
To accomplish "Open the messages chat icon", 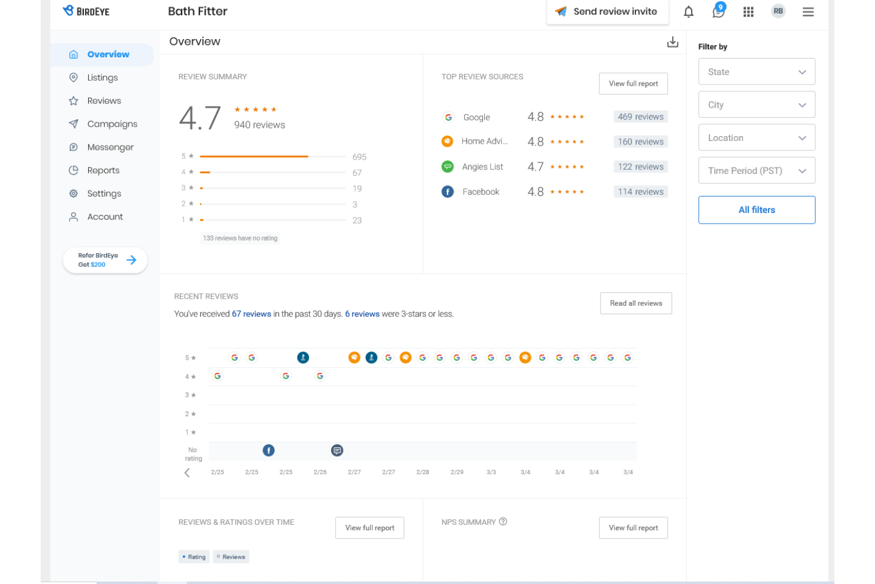I will point(719,11).
